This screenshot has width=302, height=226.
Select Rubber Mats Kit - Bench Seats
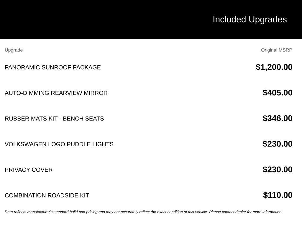coord(54,118)
